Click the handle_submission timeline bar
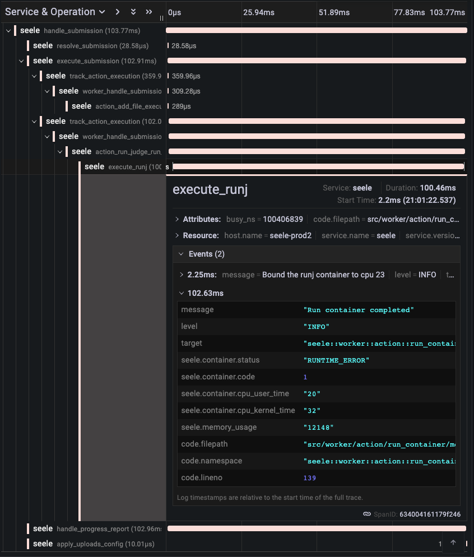Screen dimensions: 474x557 tap(317, 31)
